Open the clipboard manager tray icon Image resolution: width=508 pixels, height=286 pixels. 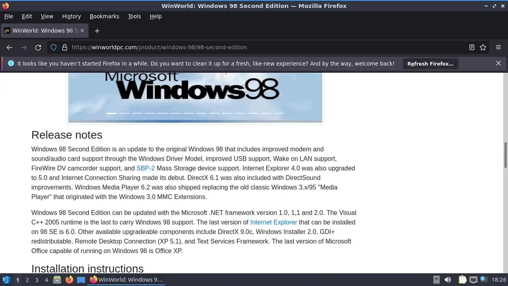[462, 280]
